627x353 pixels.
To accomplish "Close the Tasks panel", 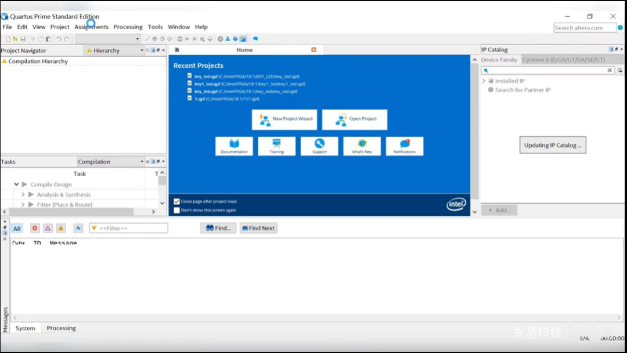I will point(163,161).
